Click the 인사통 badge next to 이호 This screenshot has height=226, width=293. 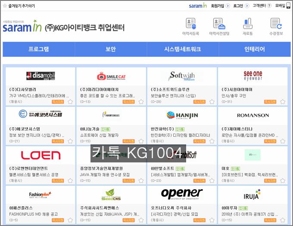tap(235, 168)
